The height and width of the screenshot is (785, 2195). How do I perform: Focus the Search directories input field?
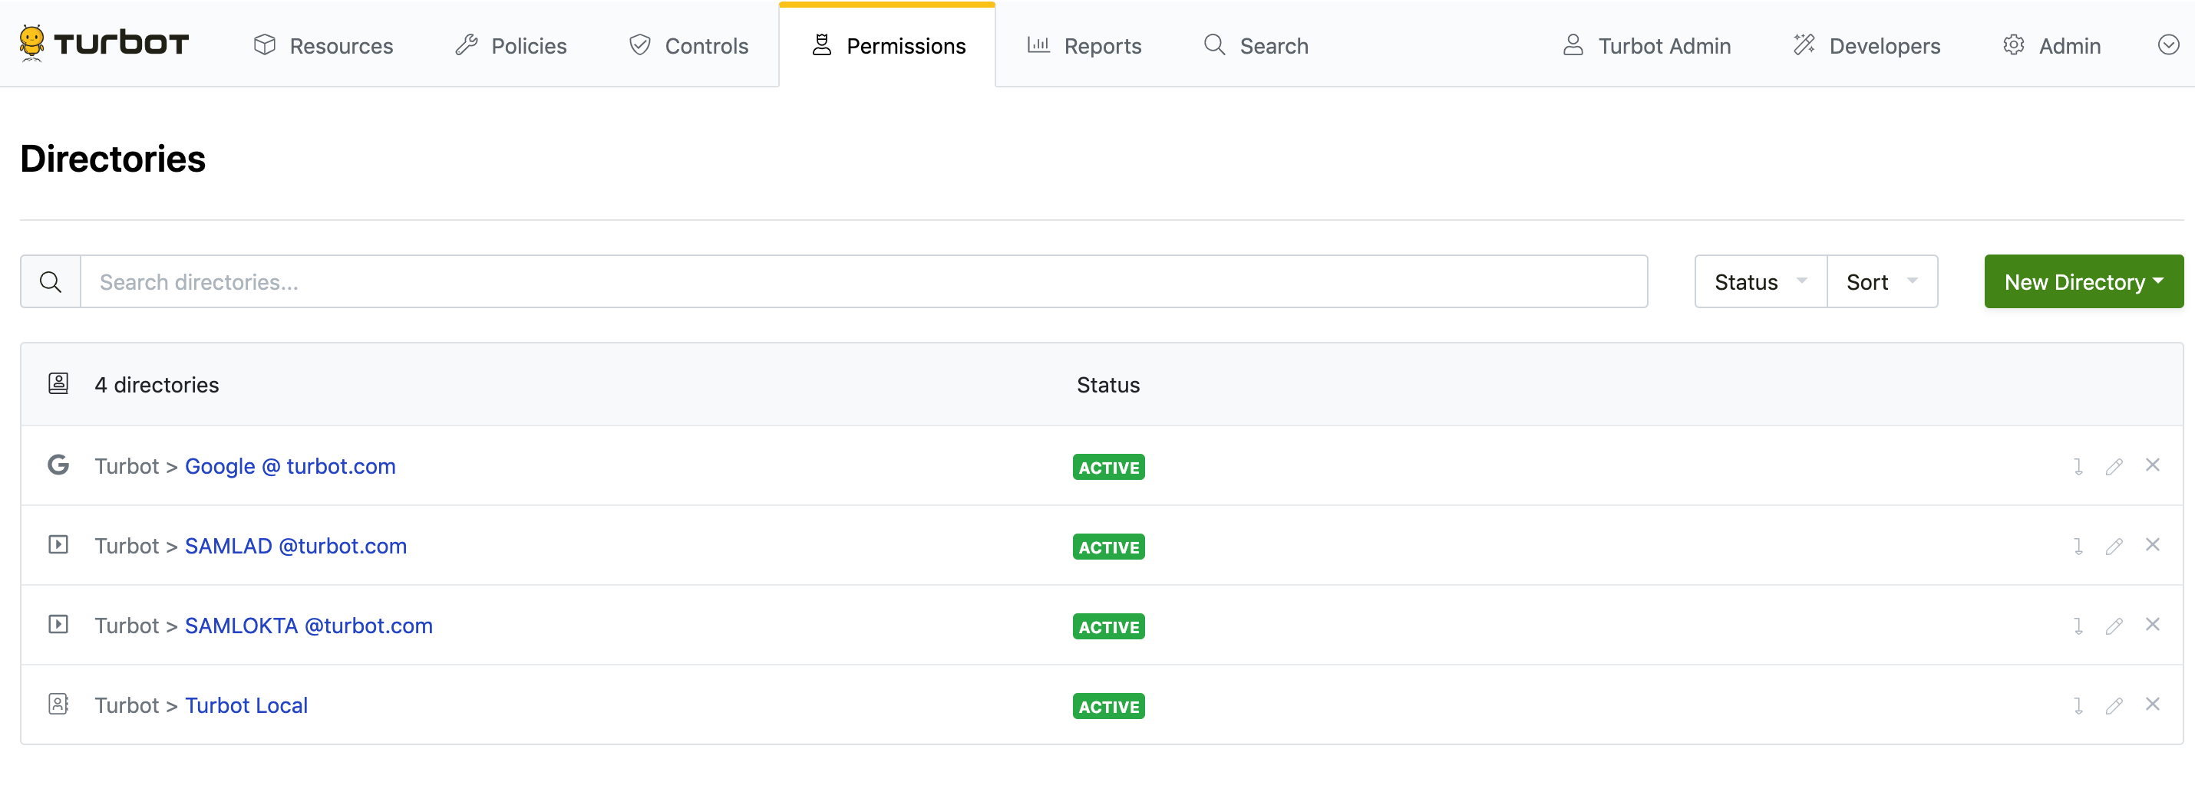pos(864,282)
